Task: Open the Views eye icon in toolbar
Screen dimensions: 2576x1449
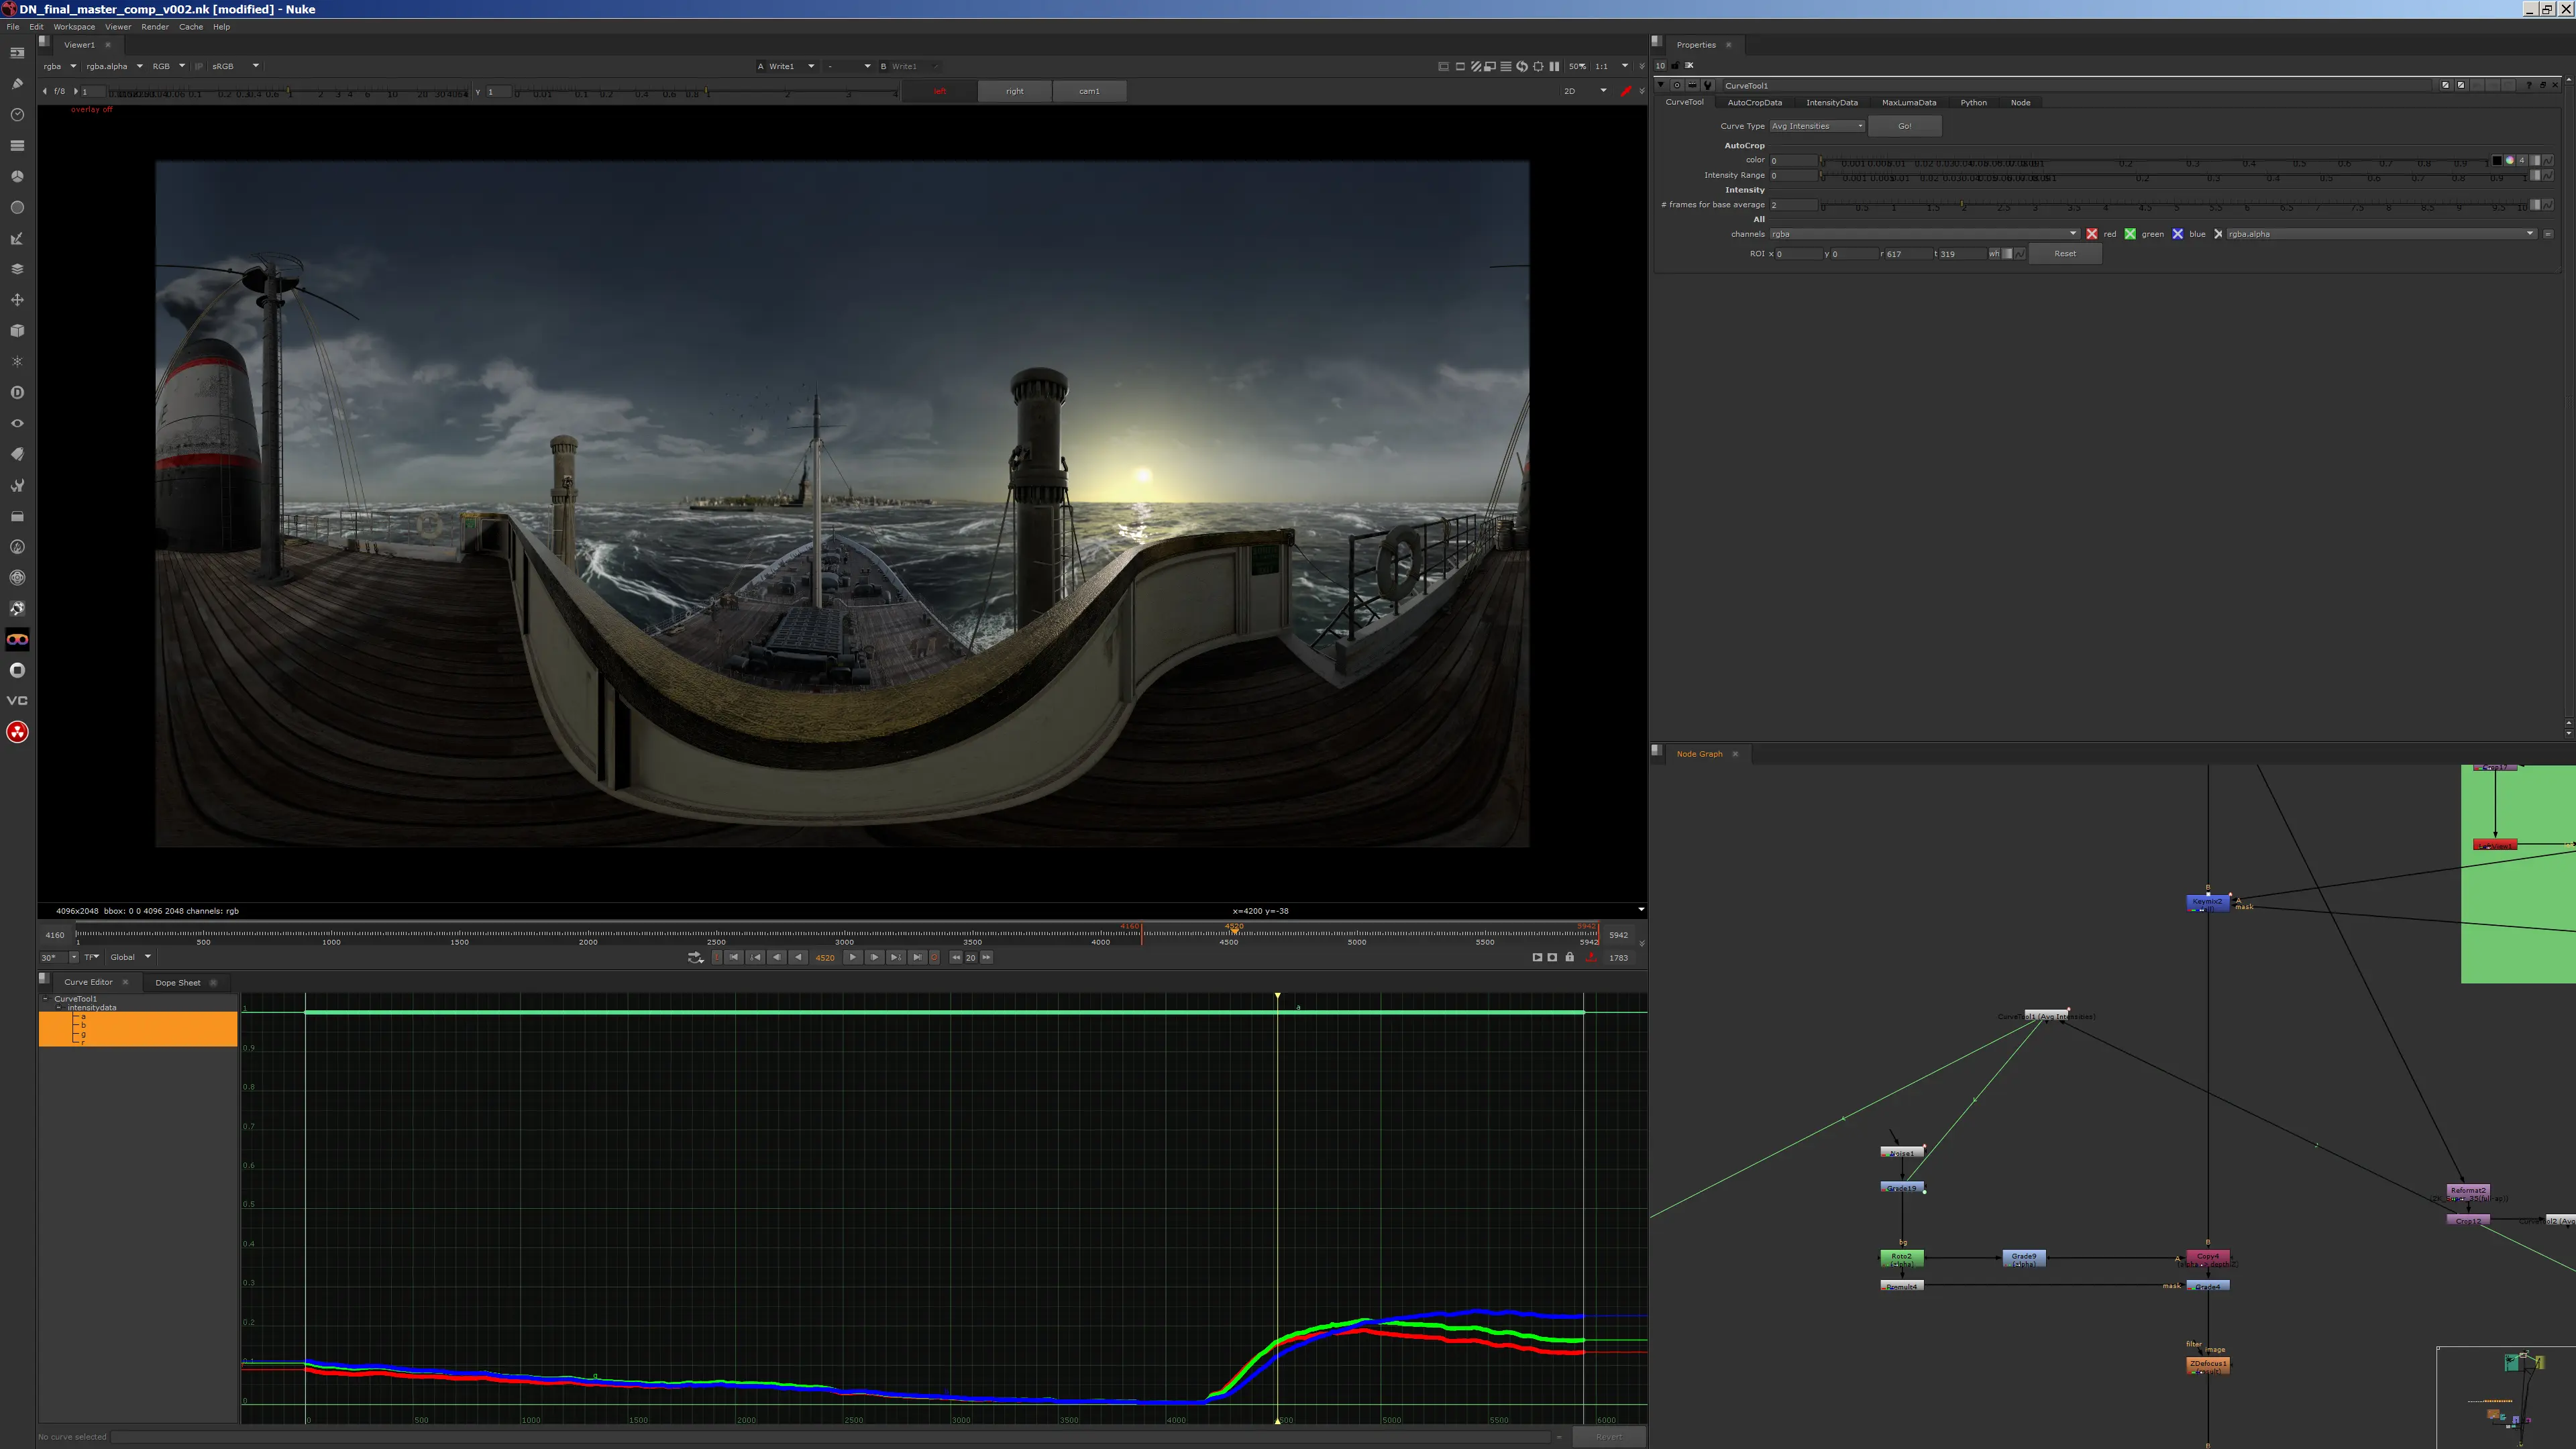Action: pyautogui.click(x=17, y=423)
